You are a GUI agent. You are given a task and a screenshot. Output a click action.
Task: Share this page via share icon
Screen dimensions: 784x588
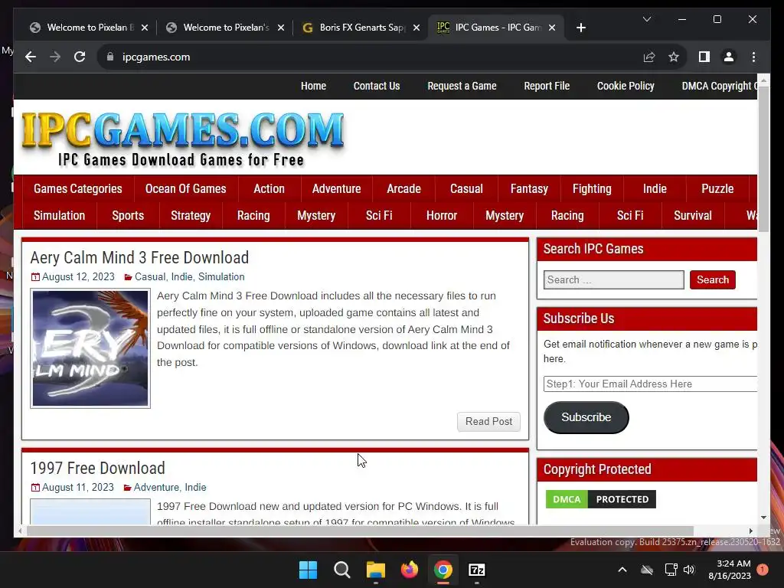click(649, 57)
